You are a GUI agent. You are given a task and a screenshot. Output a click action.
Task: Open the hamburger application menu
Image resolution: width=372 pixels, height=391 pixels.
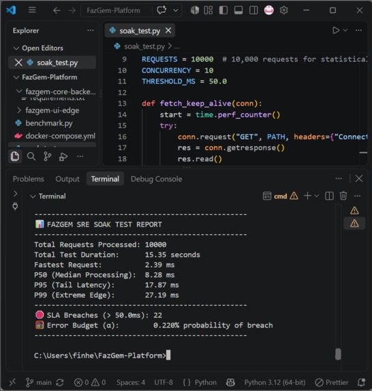tap(32, 10)
